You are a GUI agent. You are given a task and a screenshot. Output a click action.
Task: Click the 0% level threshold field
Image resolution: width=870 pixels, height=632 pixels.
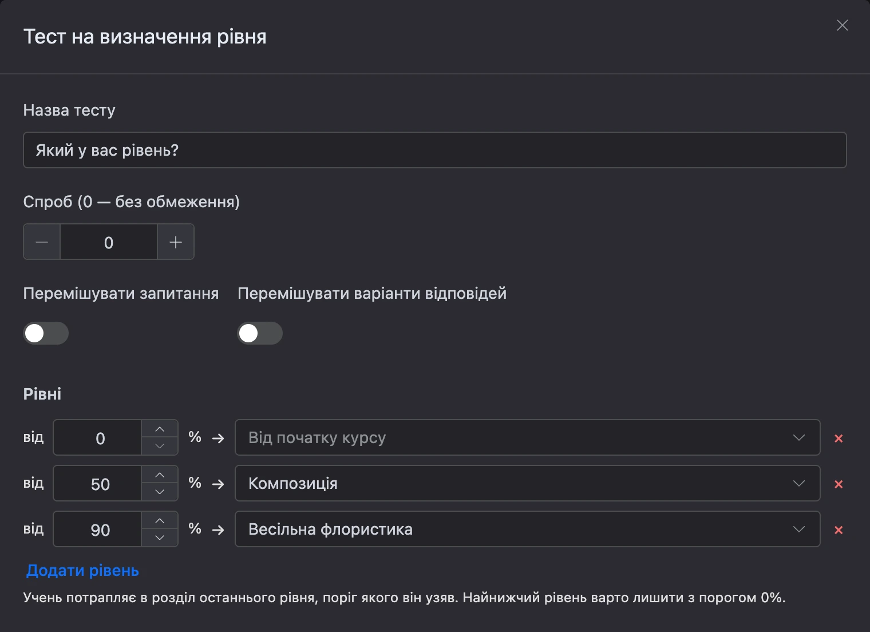tap(97, 438)
